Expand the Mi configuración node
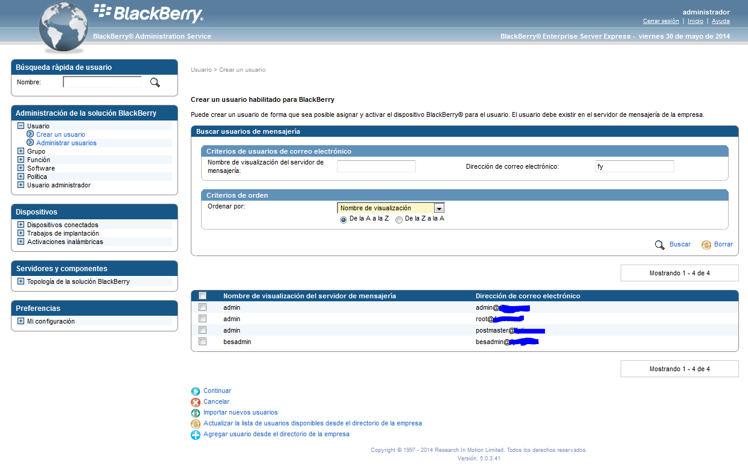The width and height of the screenshot is (748, 467). coord(21,321)
